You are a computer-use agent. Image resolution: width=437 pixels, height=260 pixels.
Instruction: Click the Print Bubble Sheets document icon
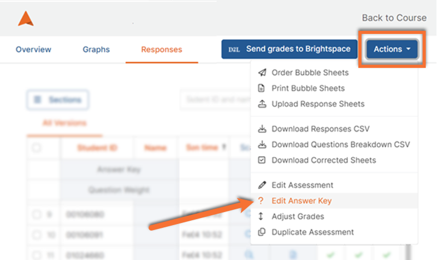pyautogui.click(x=262, y=88)
